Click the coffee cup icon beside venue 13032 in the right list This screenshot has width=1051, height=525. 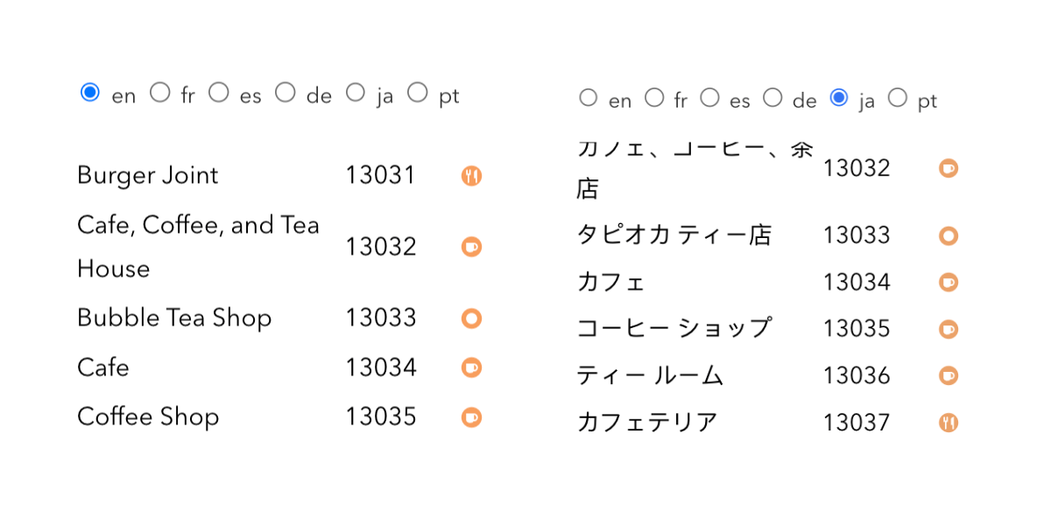(x=948, y=168)
